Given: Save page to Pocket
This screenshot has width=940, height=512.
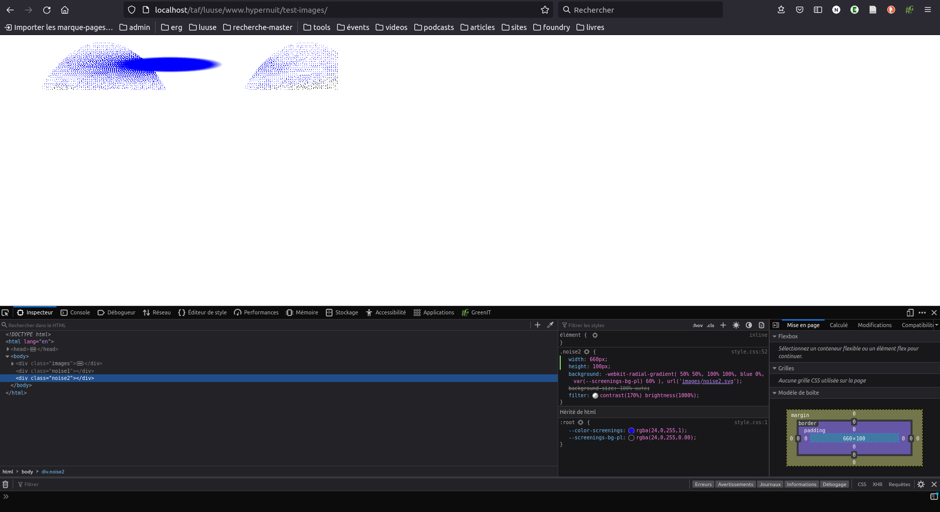Looking at the screenshot, I should click(800, 10).
